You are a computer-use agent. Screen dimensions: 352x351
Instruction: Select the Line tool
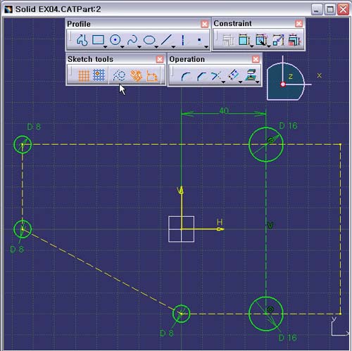pyautogui.click(x=166, y=40)
